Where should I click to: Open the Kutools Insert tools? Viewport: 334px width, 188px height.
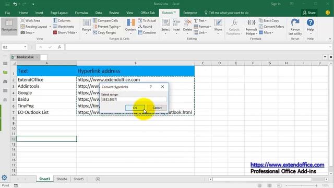click(176, 27)
